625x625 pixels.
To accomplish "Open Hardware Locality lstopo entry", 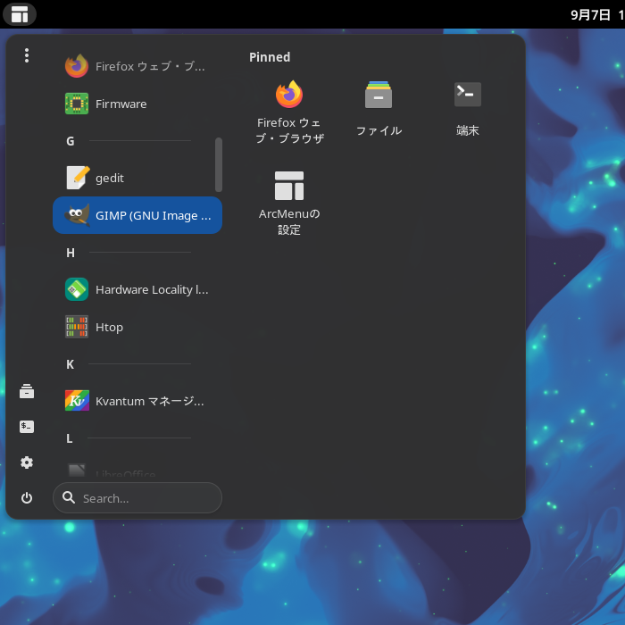I will pyautogui.click(x=137, y=289).
